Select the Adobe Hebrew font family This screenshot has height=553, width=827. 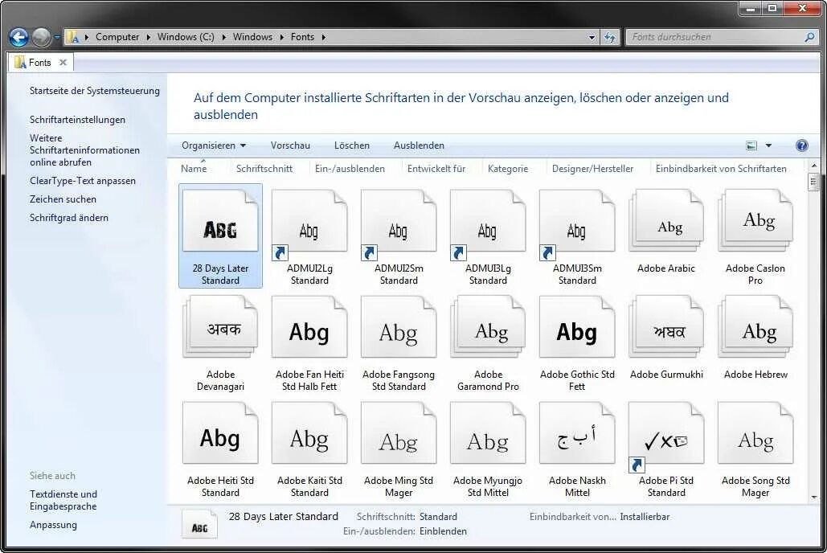pyautogui.click(x=755, y=338)
